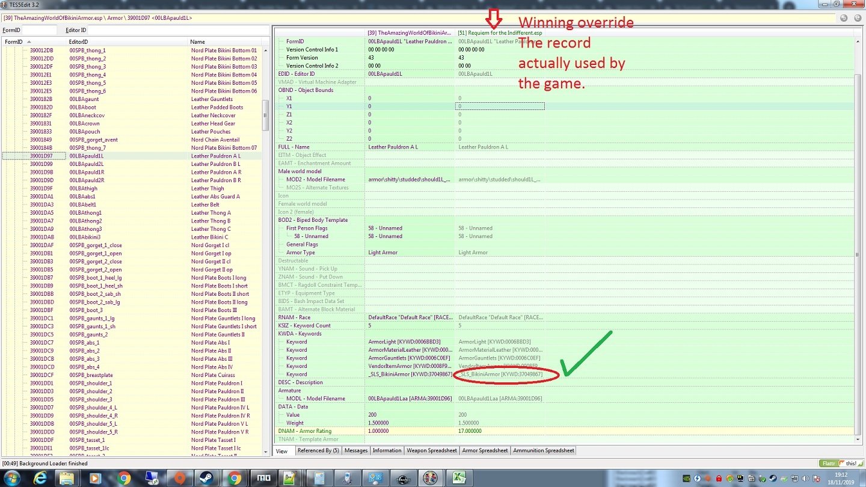Select record 00SPB_thong_1 in the tree
Screen dimensions: 866x487
coord(131,51)
